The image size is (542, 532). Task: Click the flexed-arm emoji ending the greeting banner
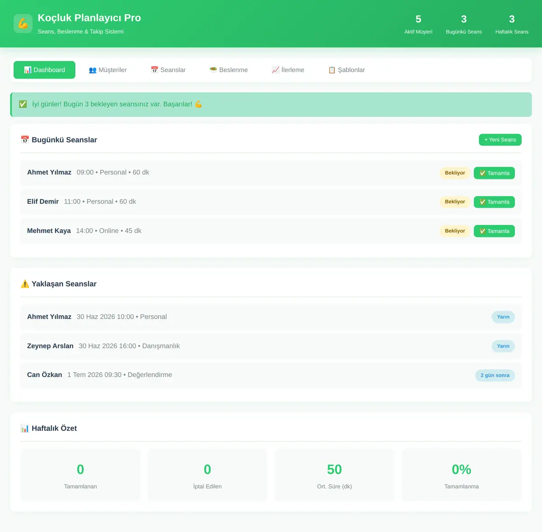[198, 104]
